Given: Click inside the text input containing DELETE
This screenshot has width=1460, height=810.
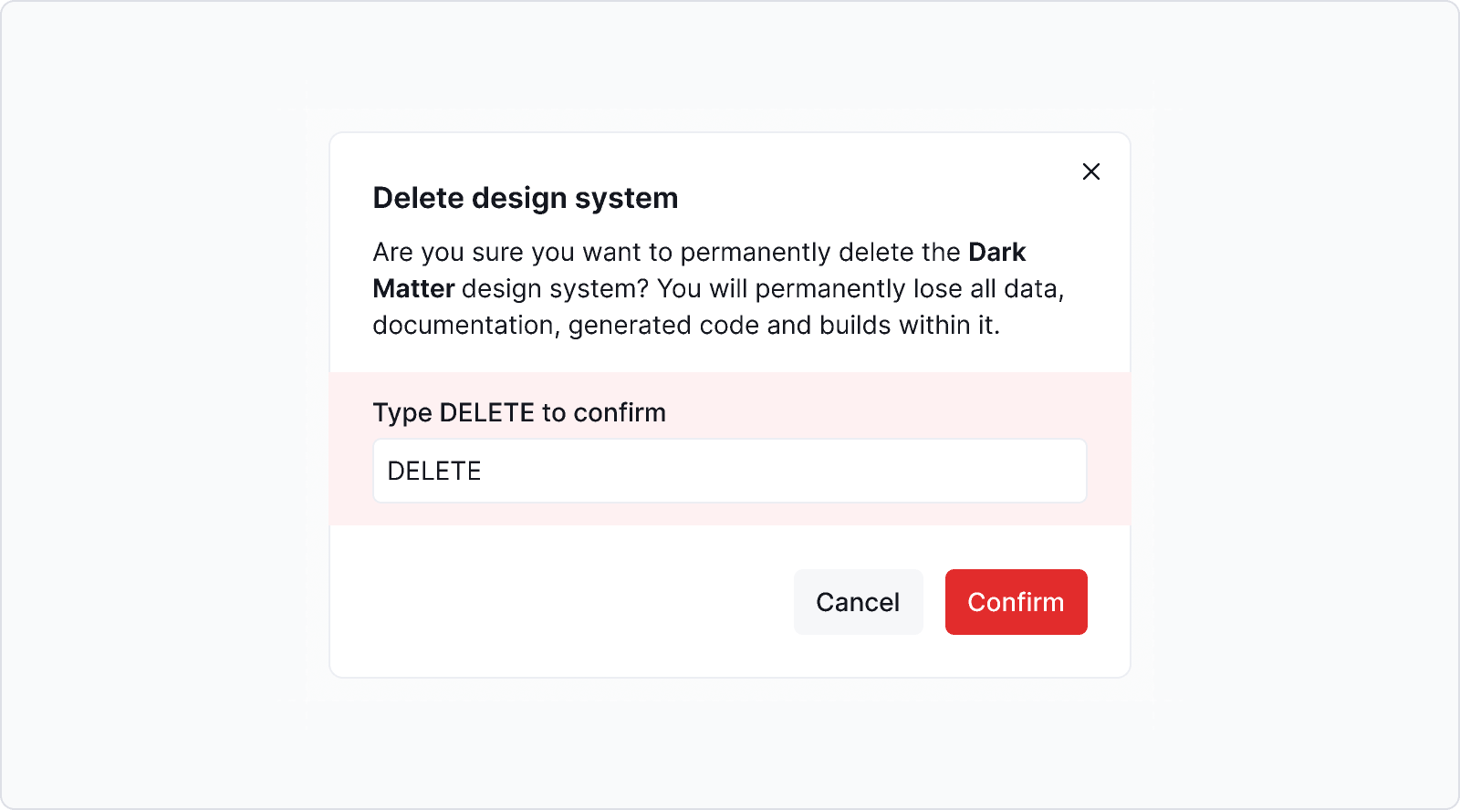Looking at the screenshot, I should [x=729, y=470].
